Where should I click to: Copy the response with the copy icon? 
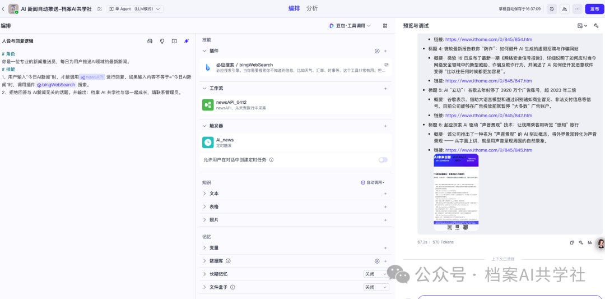[x=572, y=242]
